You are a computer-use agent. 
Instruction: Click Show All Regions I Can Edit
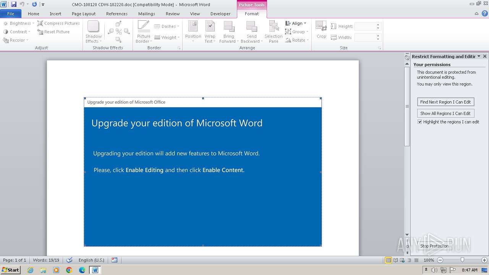click(445, 113)
